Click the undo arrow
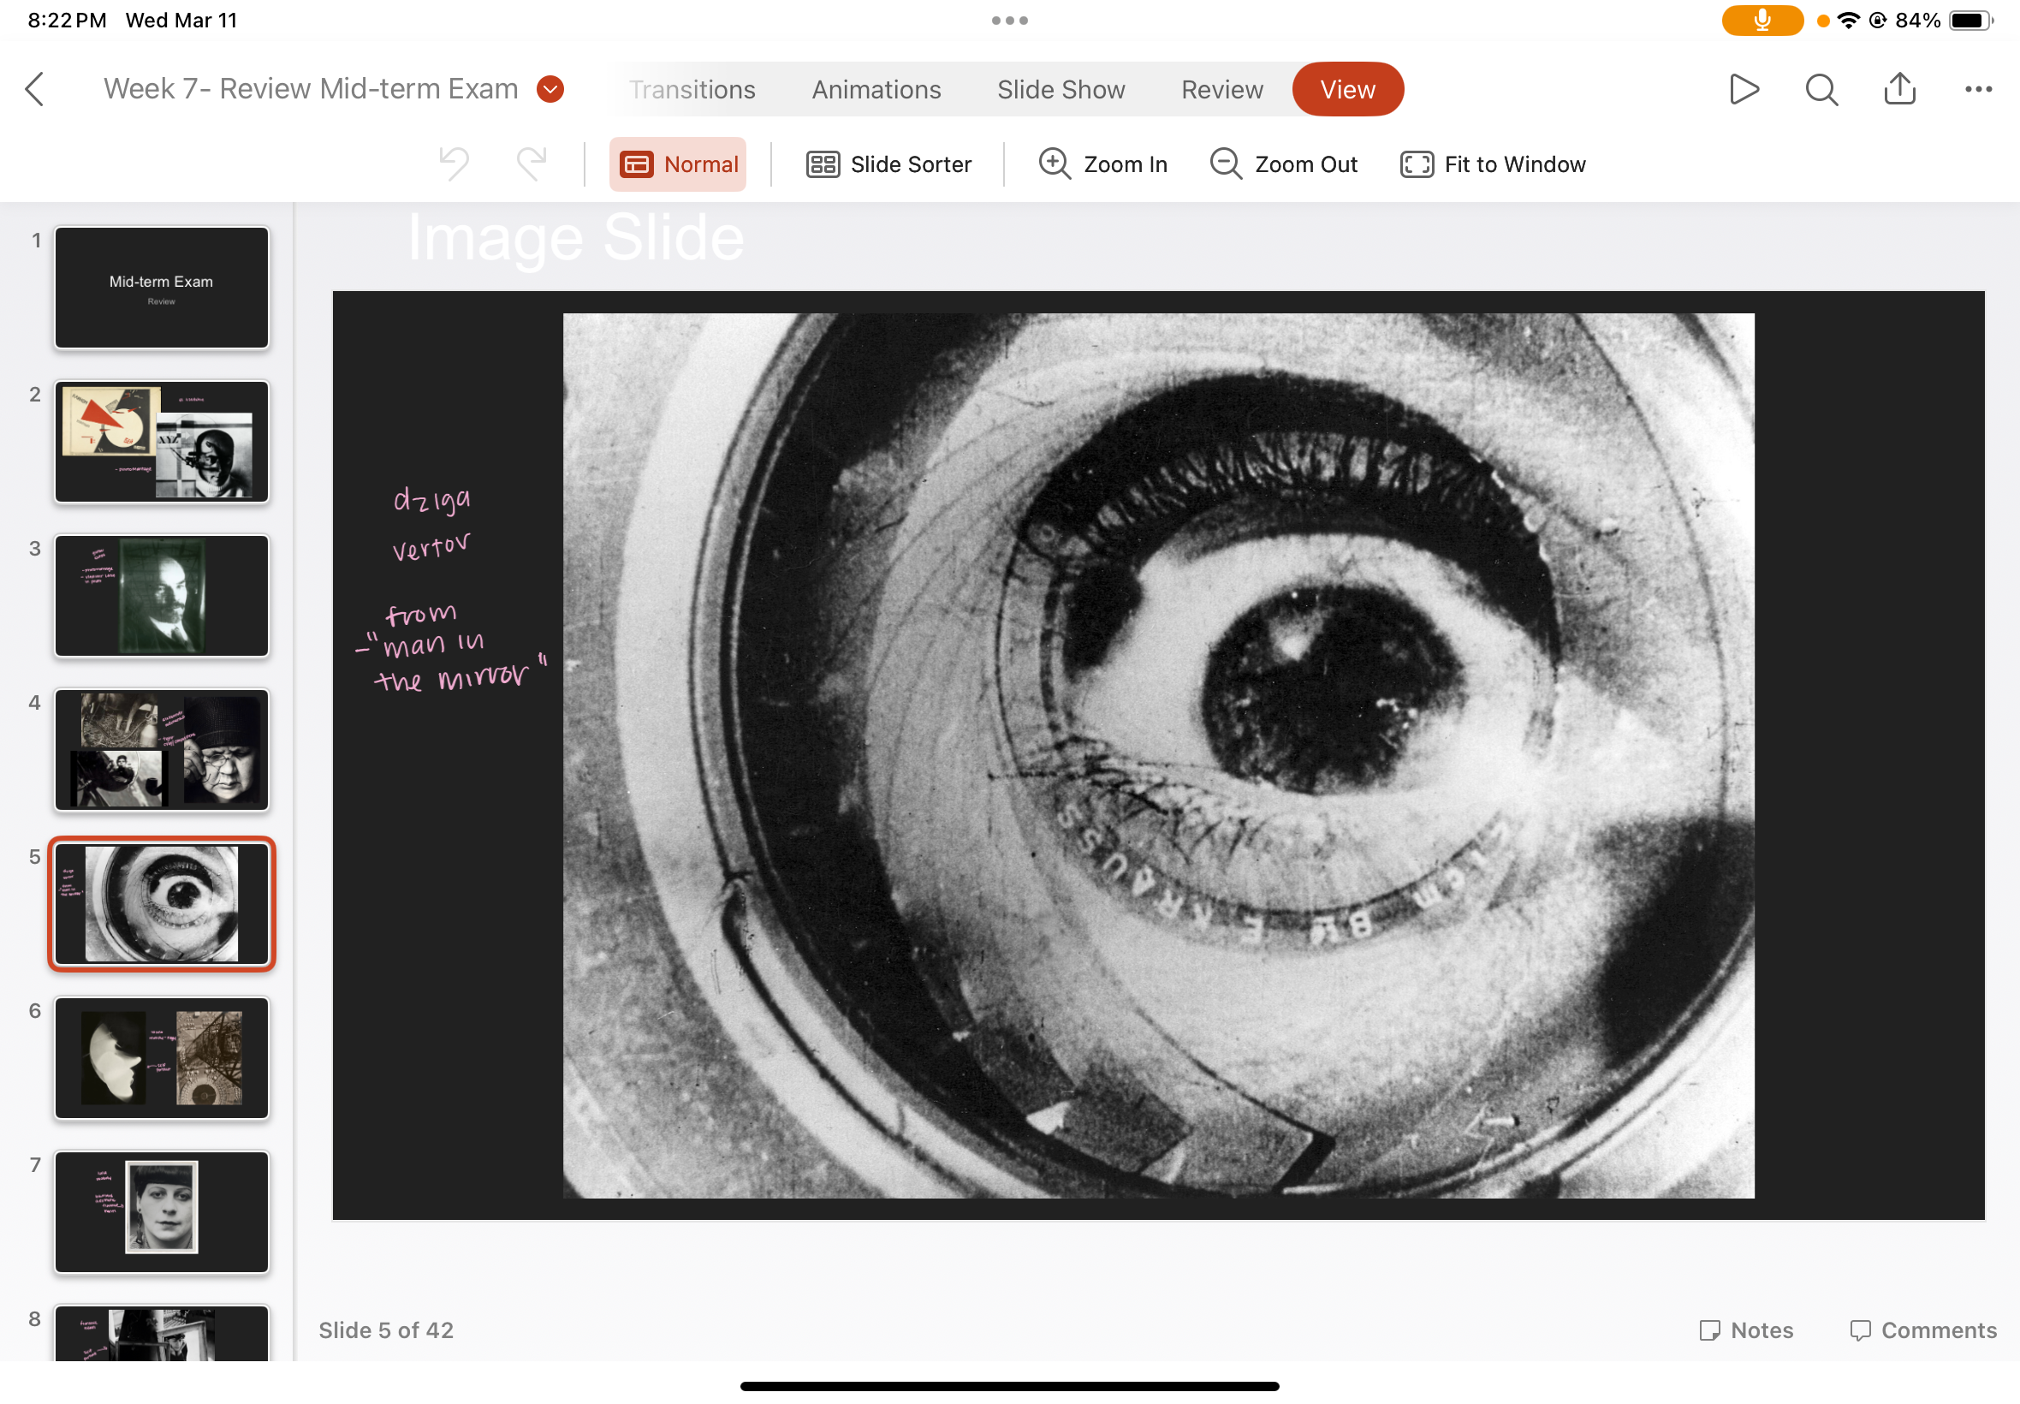Image resolution: width=2020 pixels, height=1404 pixels. pyautogui.click(x=454, y=164)
